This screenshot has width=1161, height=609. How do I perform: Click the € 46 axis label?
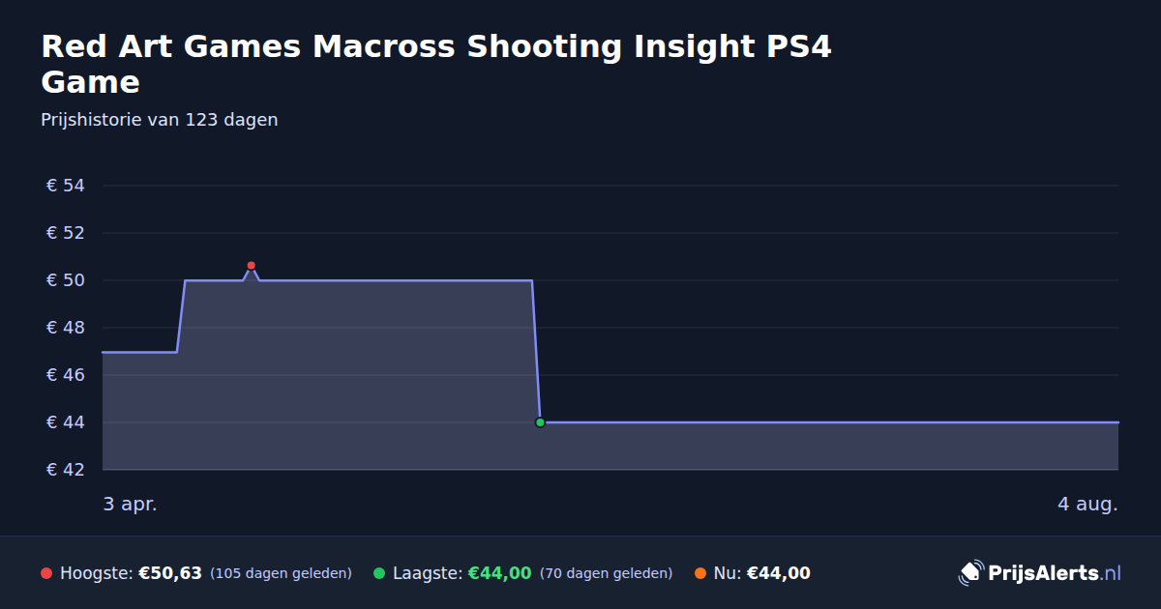[x=66, y=375]
